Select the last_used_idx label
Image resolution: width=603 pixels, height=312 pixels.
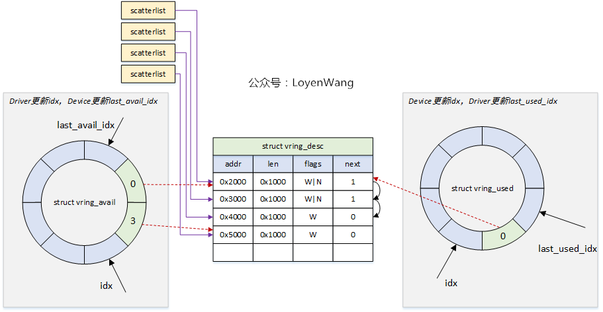point(568,249)
